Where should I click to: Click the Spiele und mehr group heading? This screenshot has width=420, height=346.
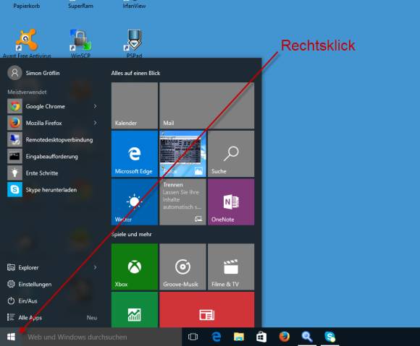[131, 234]
